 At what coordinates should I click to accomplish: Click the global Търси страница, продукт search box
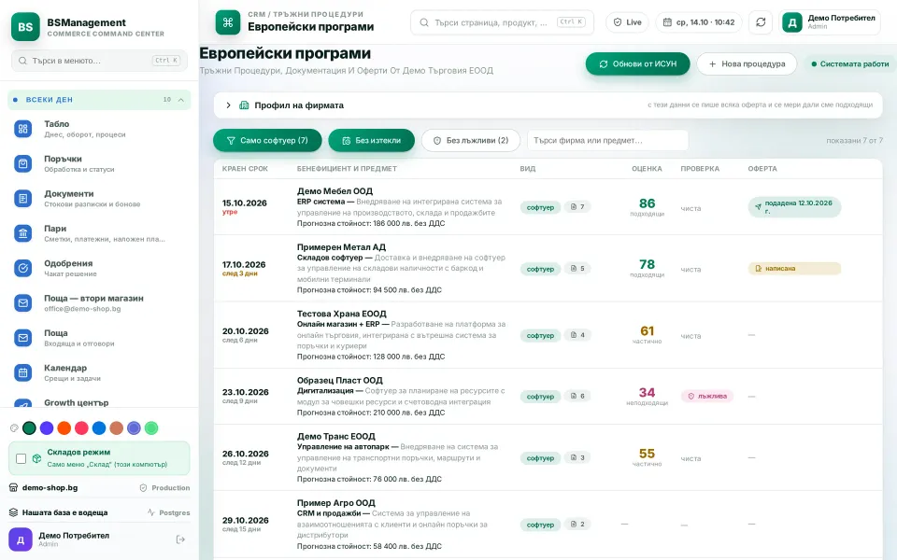point(502,22)
